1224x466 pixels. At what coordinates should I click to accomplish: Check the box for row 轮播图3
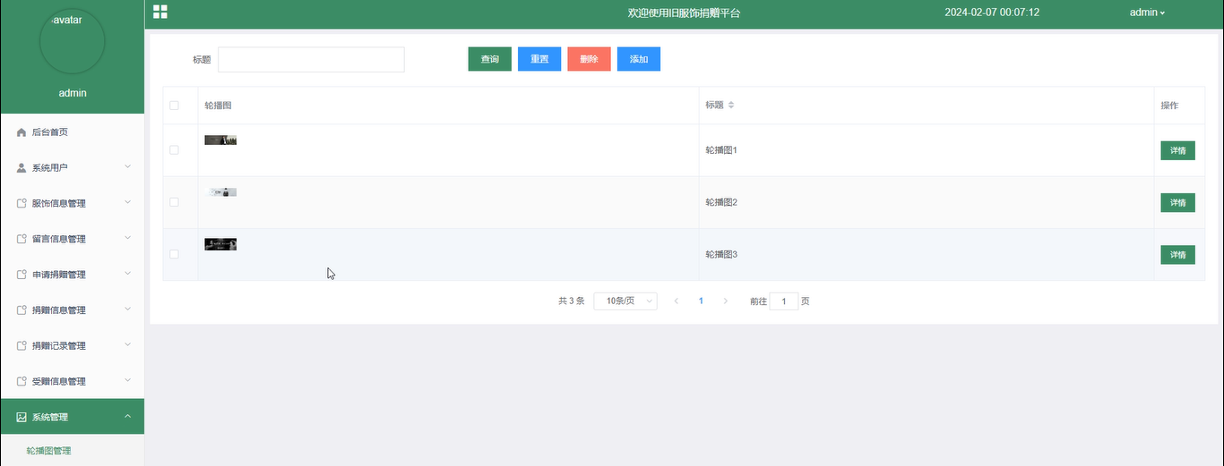pos(174,254)
